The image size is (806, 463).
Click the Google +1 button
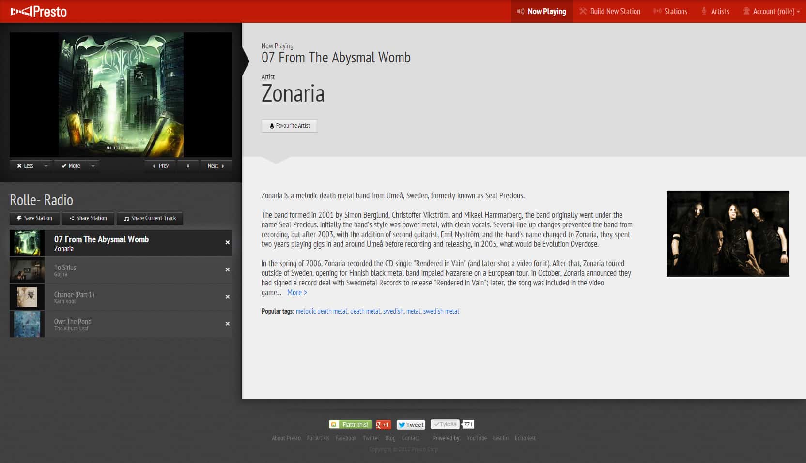(x=383, y=425)
